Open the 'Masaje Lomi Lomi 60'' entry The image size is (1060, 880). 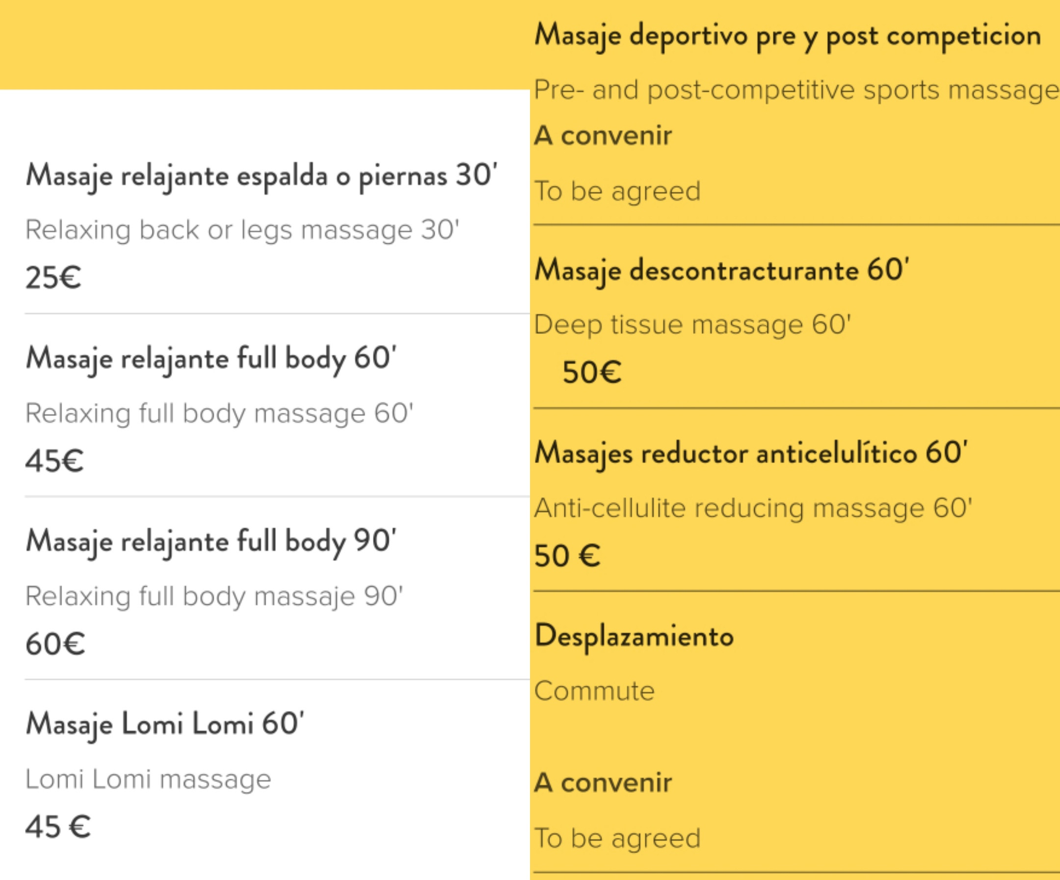(x=164, y=724)
